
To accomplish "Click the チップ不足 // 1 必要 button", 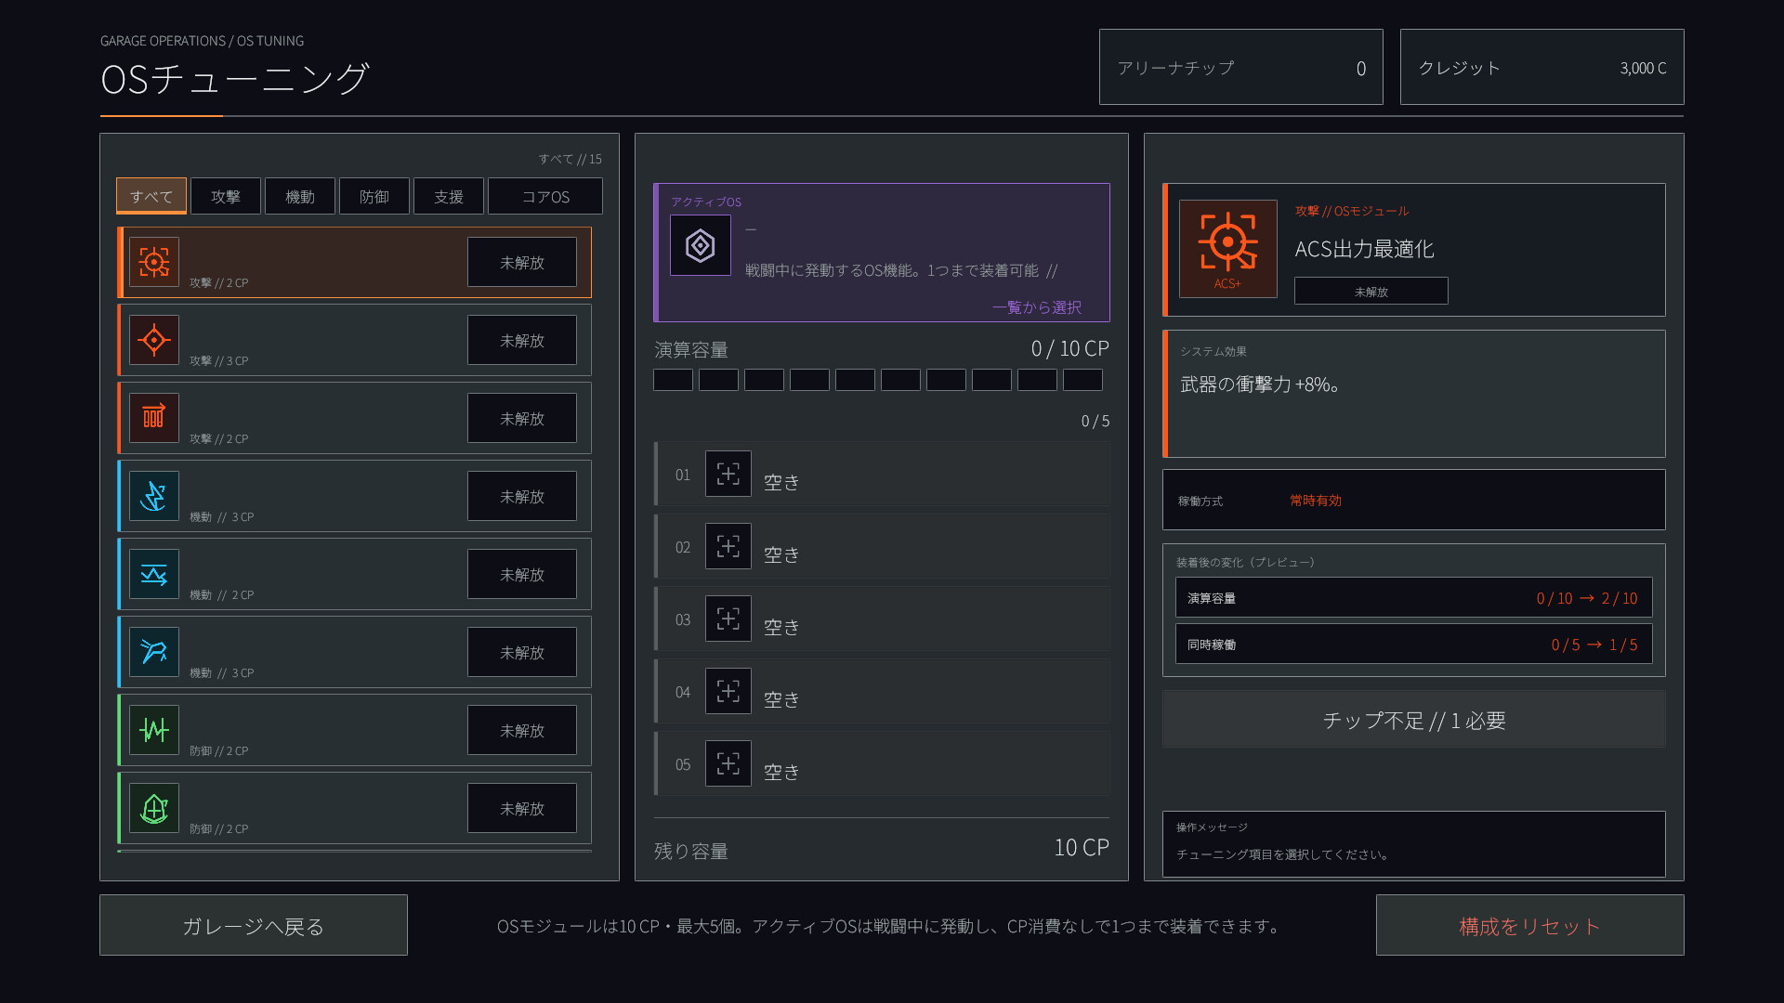I will pos(1414,719).
